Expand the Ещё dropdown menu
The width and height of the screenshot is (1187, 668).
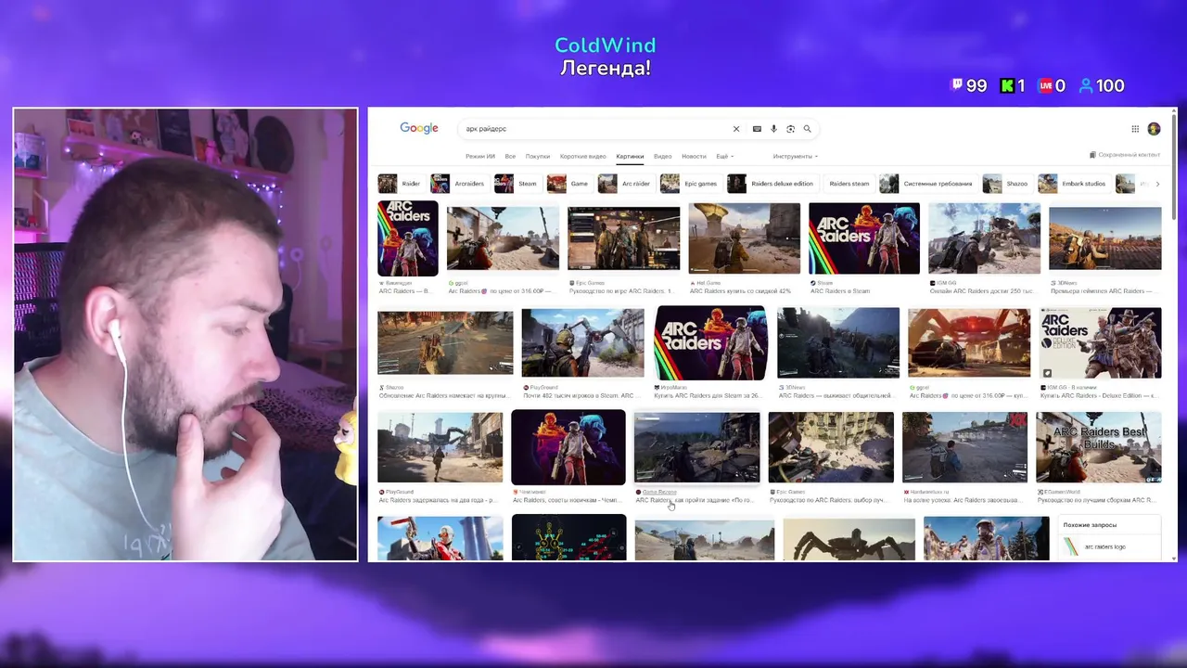tap(724, 156)
